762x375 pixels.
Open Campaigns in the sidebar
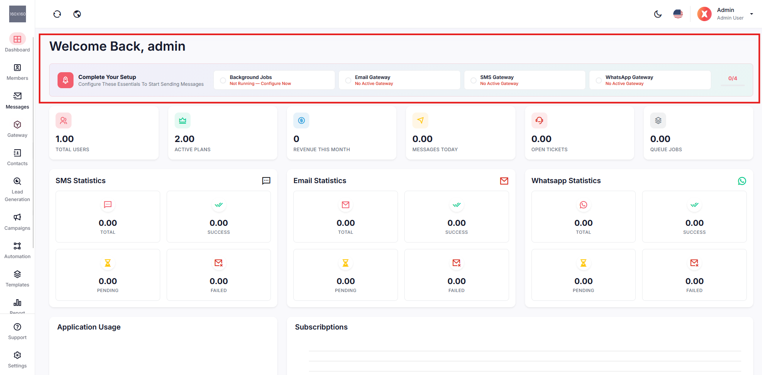click(x=17, y=222)
